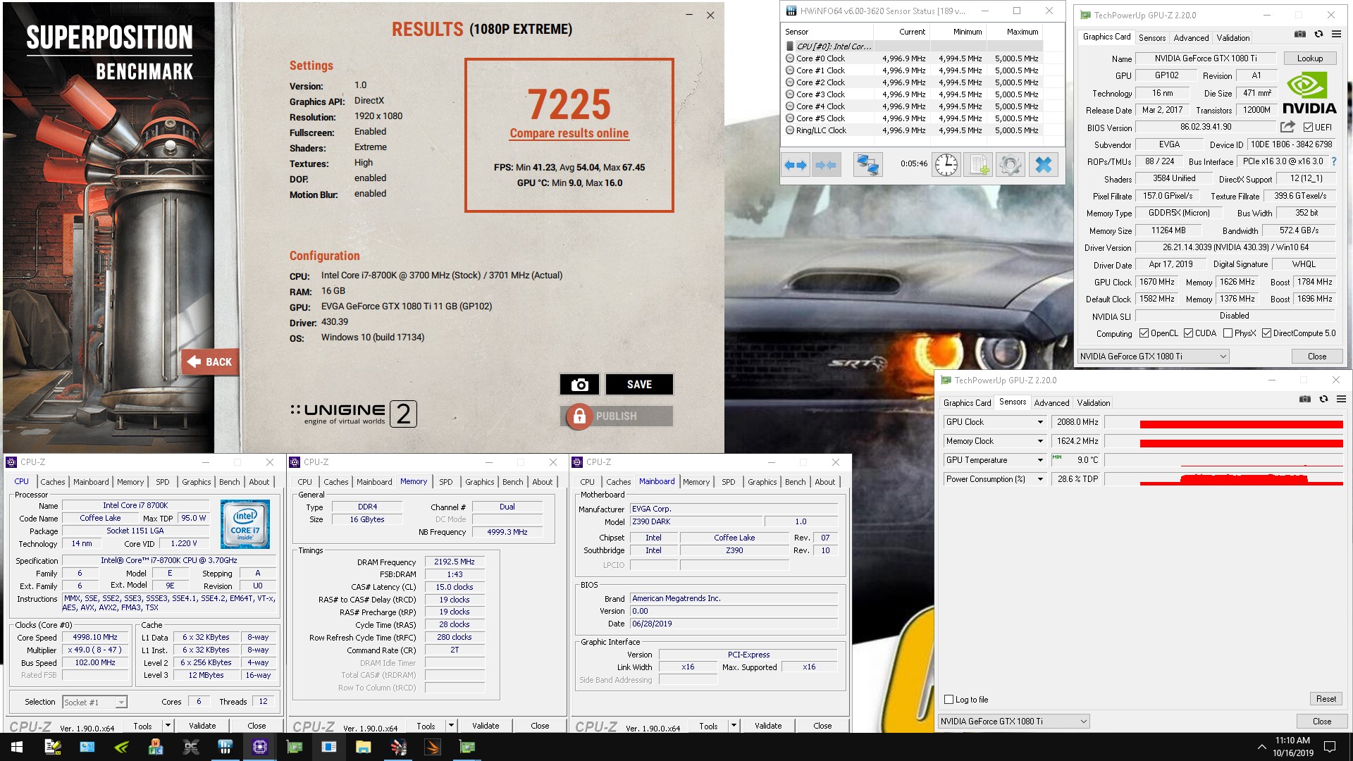This screenshot has width=1353, height=761.
Task: Click camera icon in top GPU-Z window
Action: click(x=1300, y=34)
